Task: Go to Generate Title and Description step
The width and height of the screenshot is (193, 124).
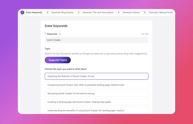Action: 98,12
